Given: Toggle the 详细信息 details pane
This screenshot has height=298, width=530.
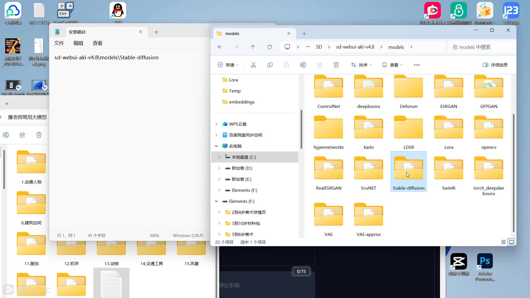Looking at the screenshot, I should click(495, 65).
